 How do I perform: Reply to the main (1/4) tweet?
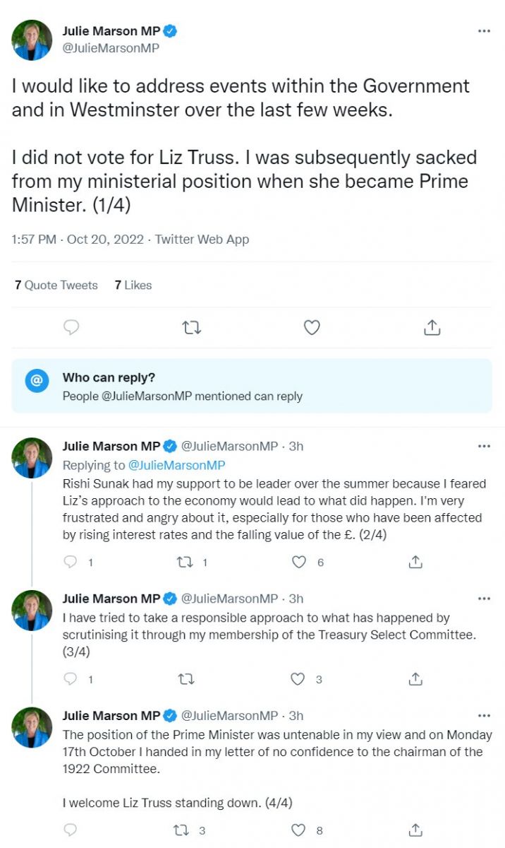tap(71, 327)
